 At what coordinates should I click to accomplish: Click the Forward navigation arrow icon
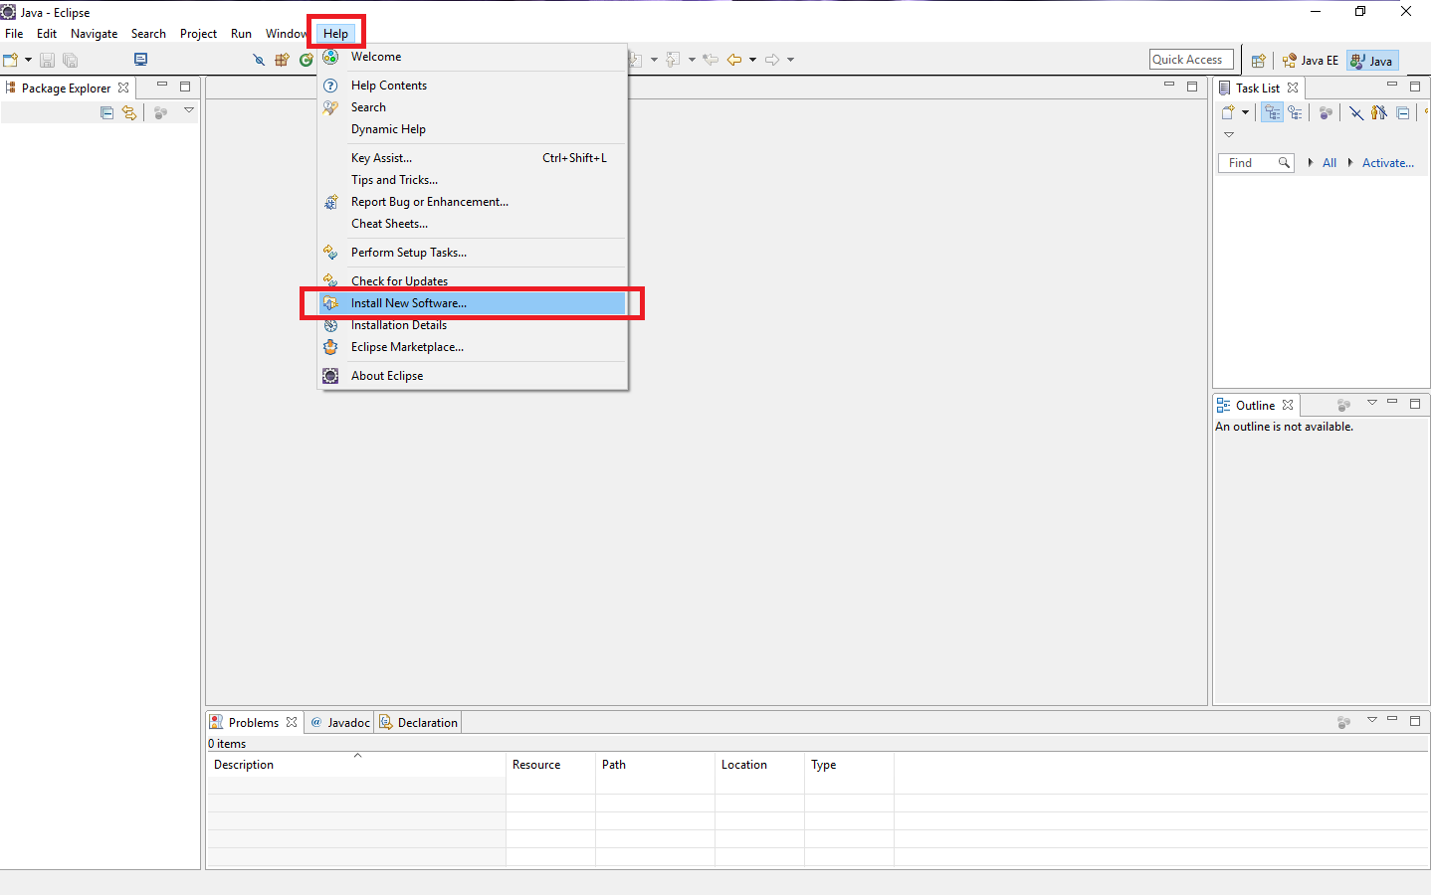pos(772,60)
